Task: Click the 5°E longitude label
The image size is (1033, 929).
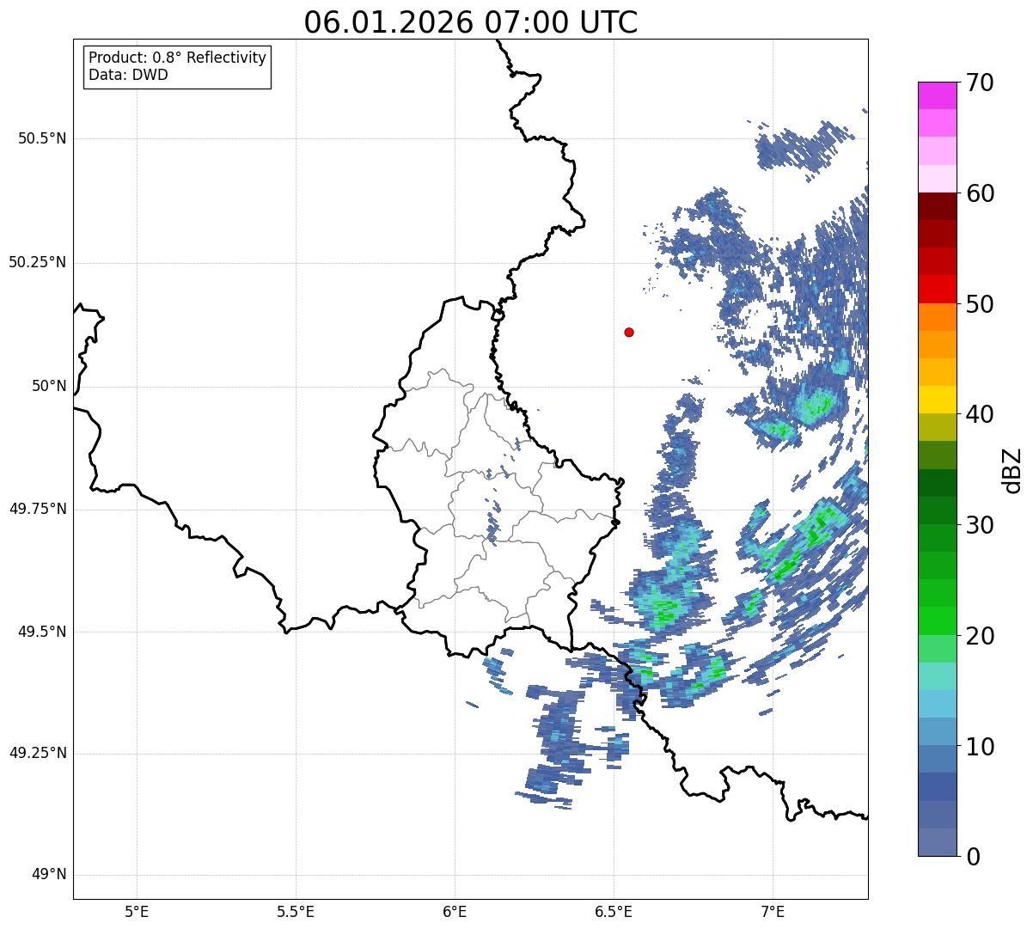Action: coord(137,912)
